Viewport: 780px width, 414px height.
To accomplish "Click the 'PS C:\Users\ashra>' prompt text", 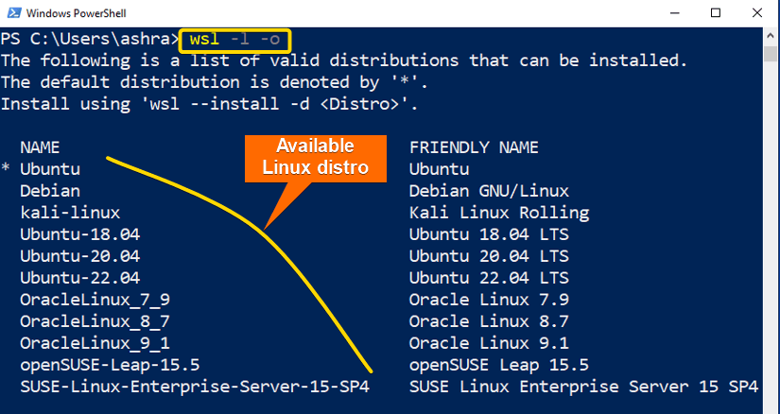I will [90, 40].
